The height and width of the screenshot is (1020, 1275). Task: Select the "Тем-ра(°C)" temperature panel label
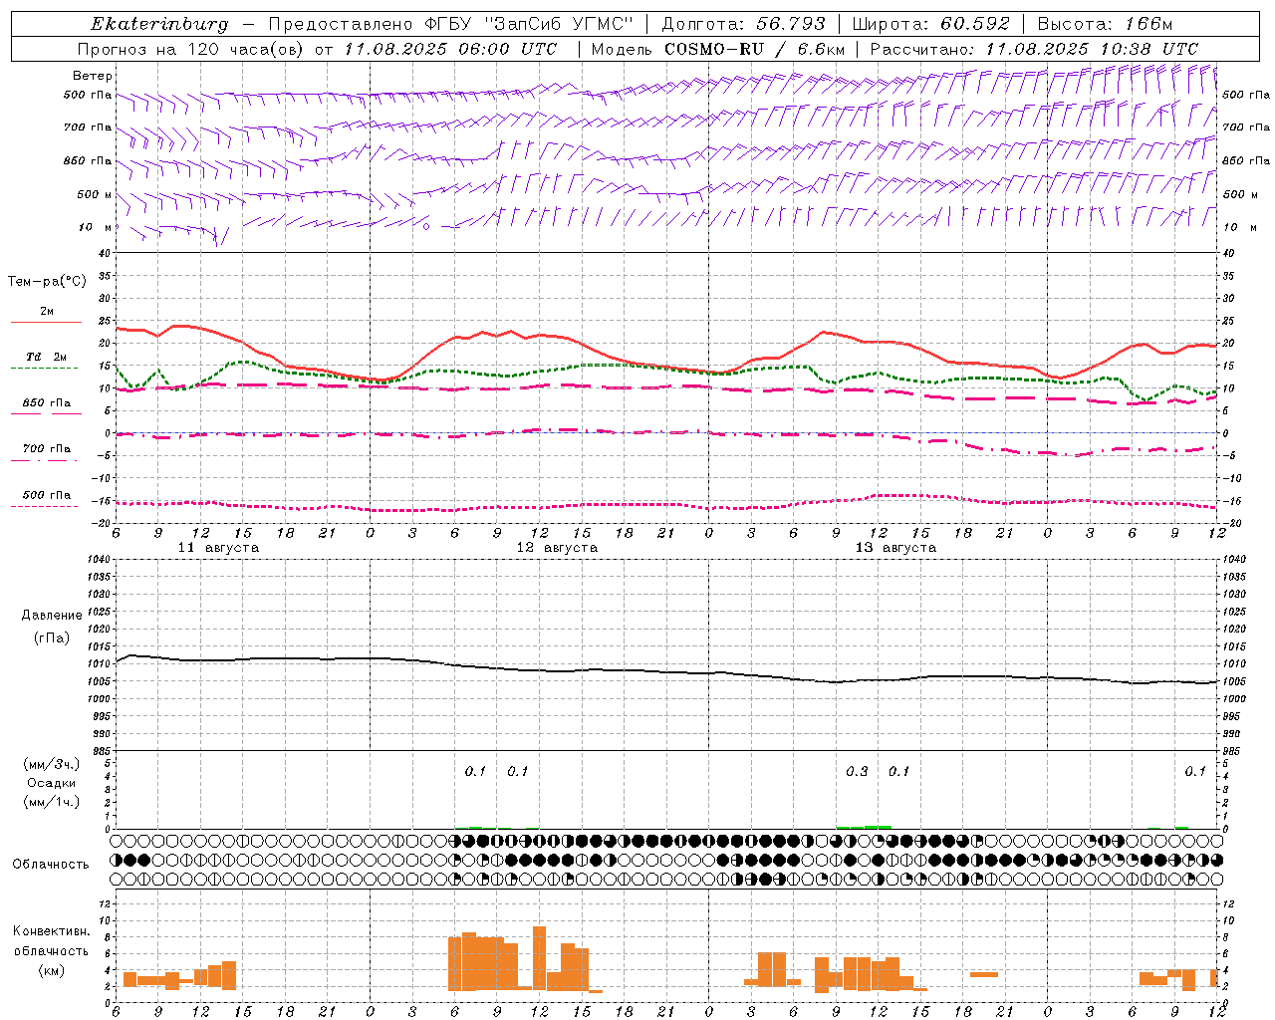[x=47, y=282]
